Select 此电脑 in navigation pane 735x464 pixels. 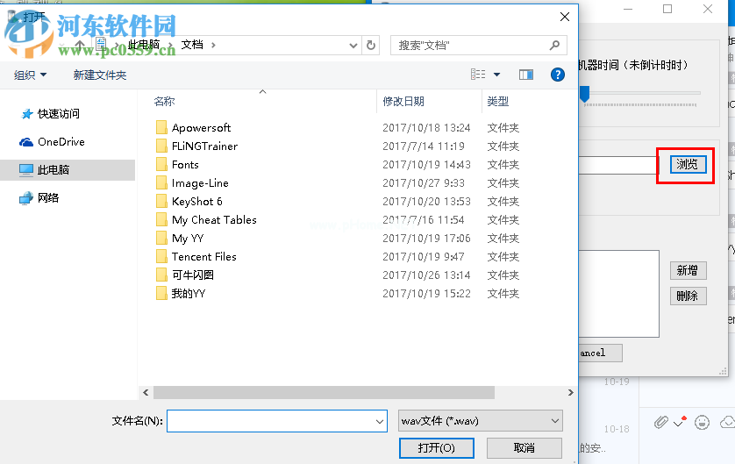tap(54, 169)
